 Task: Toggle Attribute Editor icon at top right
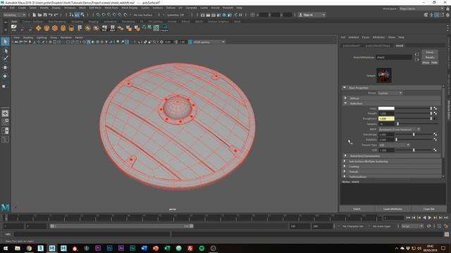click(437, 15)
